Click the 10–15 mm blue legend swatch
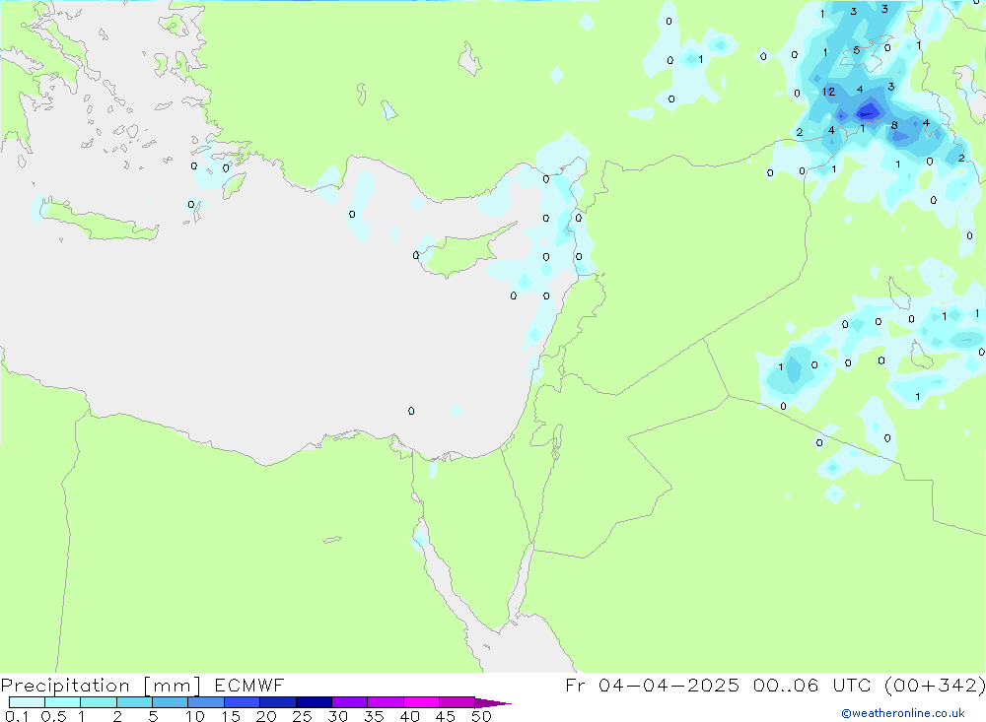Viewport: 986px width, 722px height. tap(206, 702)
